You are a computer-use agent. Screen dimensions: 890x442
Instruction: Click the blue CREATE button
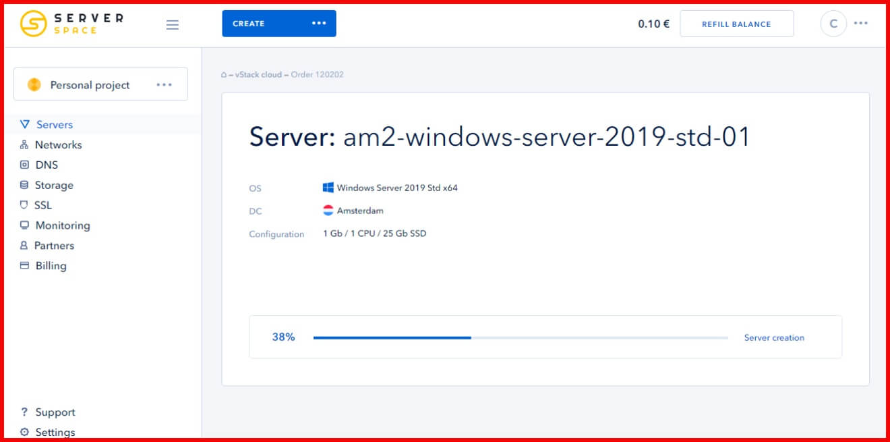tap(279, 24)
